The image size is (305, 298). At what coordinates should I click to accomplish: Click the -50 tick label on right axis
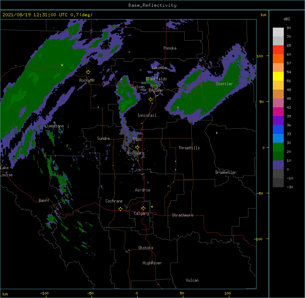tap(260, 193)
